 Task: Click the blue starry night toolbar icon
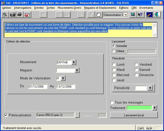click(150, 15)
